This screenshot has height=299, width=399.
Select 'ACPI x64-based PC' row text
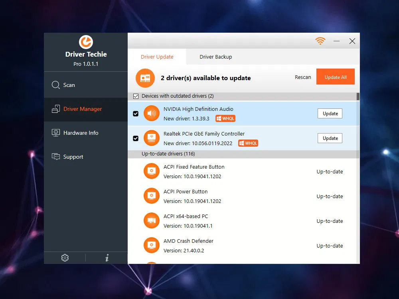point(186,216)
